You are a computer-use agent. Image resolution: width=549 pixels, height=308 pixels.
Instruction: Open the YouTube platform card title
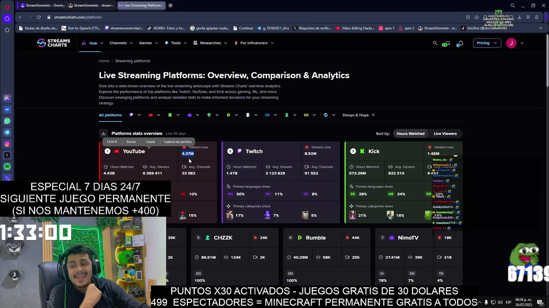[134, 151]
